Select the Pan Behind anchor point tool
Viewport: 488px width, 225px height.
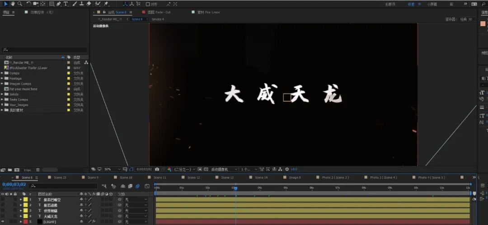pos(42,4)
